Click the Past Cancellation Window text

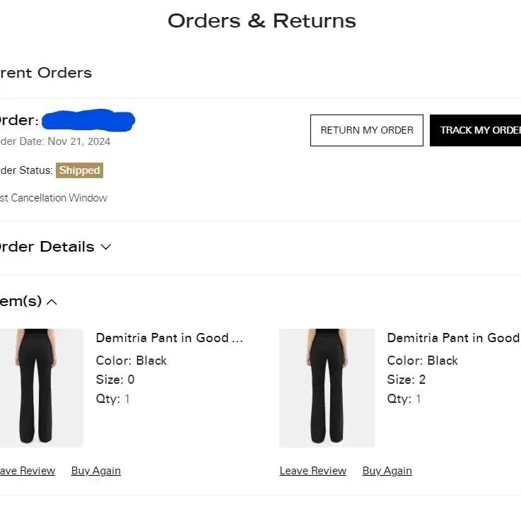[x=53, y=198]
